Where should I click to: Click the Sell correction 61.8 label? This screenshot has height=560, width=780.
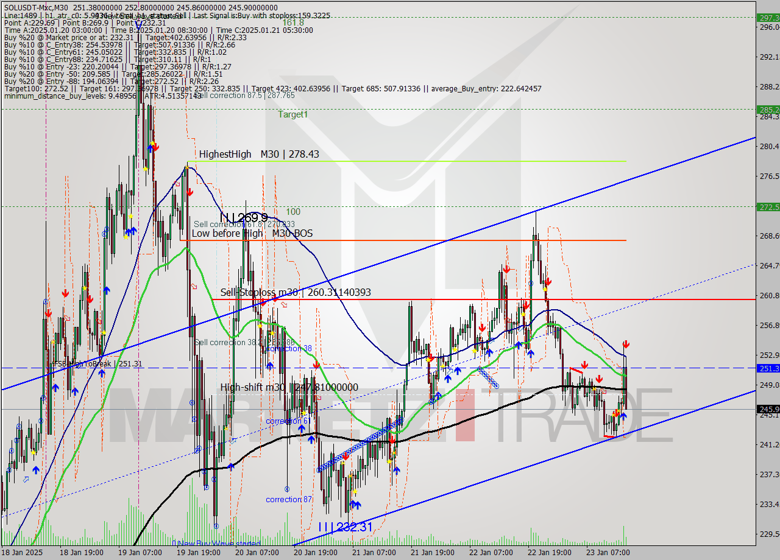(x=244, y=225)
